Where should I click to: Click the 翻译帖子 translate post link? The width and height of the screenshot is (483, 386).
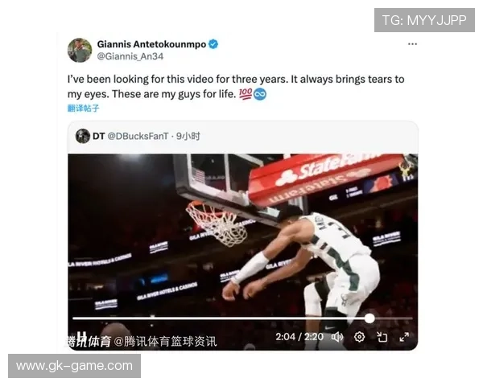pyautogui.click(x=83, y=108)
